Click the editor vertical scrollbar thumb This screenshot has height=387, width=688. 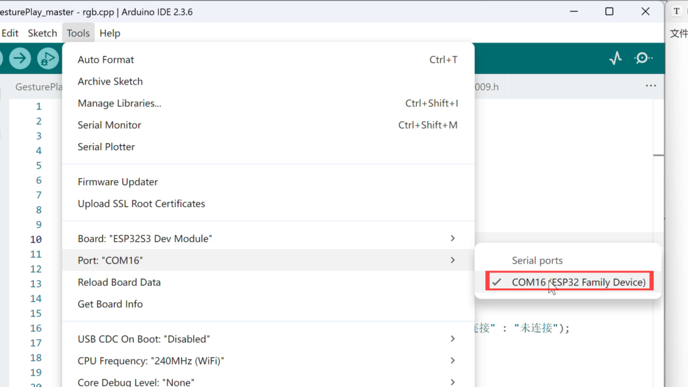[x=658, y=155]
